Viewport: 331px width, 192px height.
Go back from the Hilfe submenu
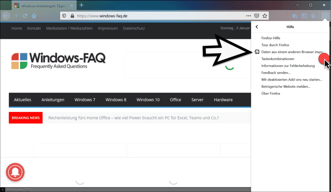coord(257,27)
